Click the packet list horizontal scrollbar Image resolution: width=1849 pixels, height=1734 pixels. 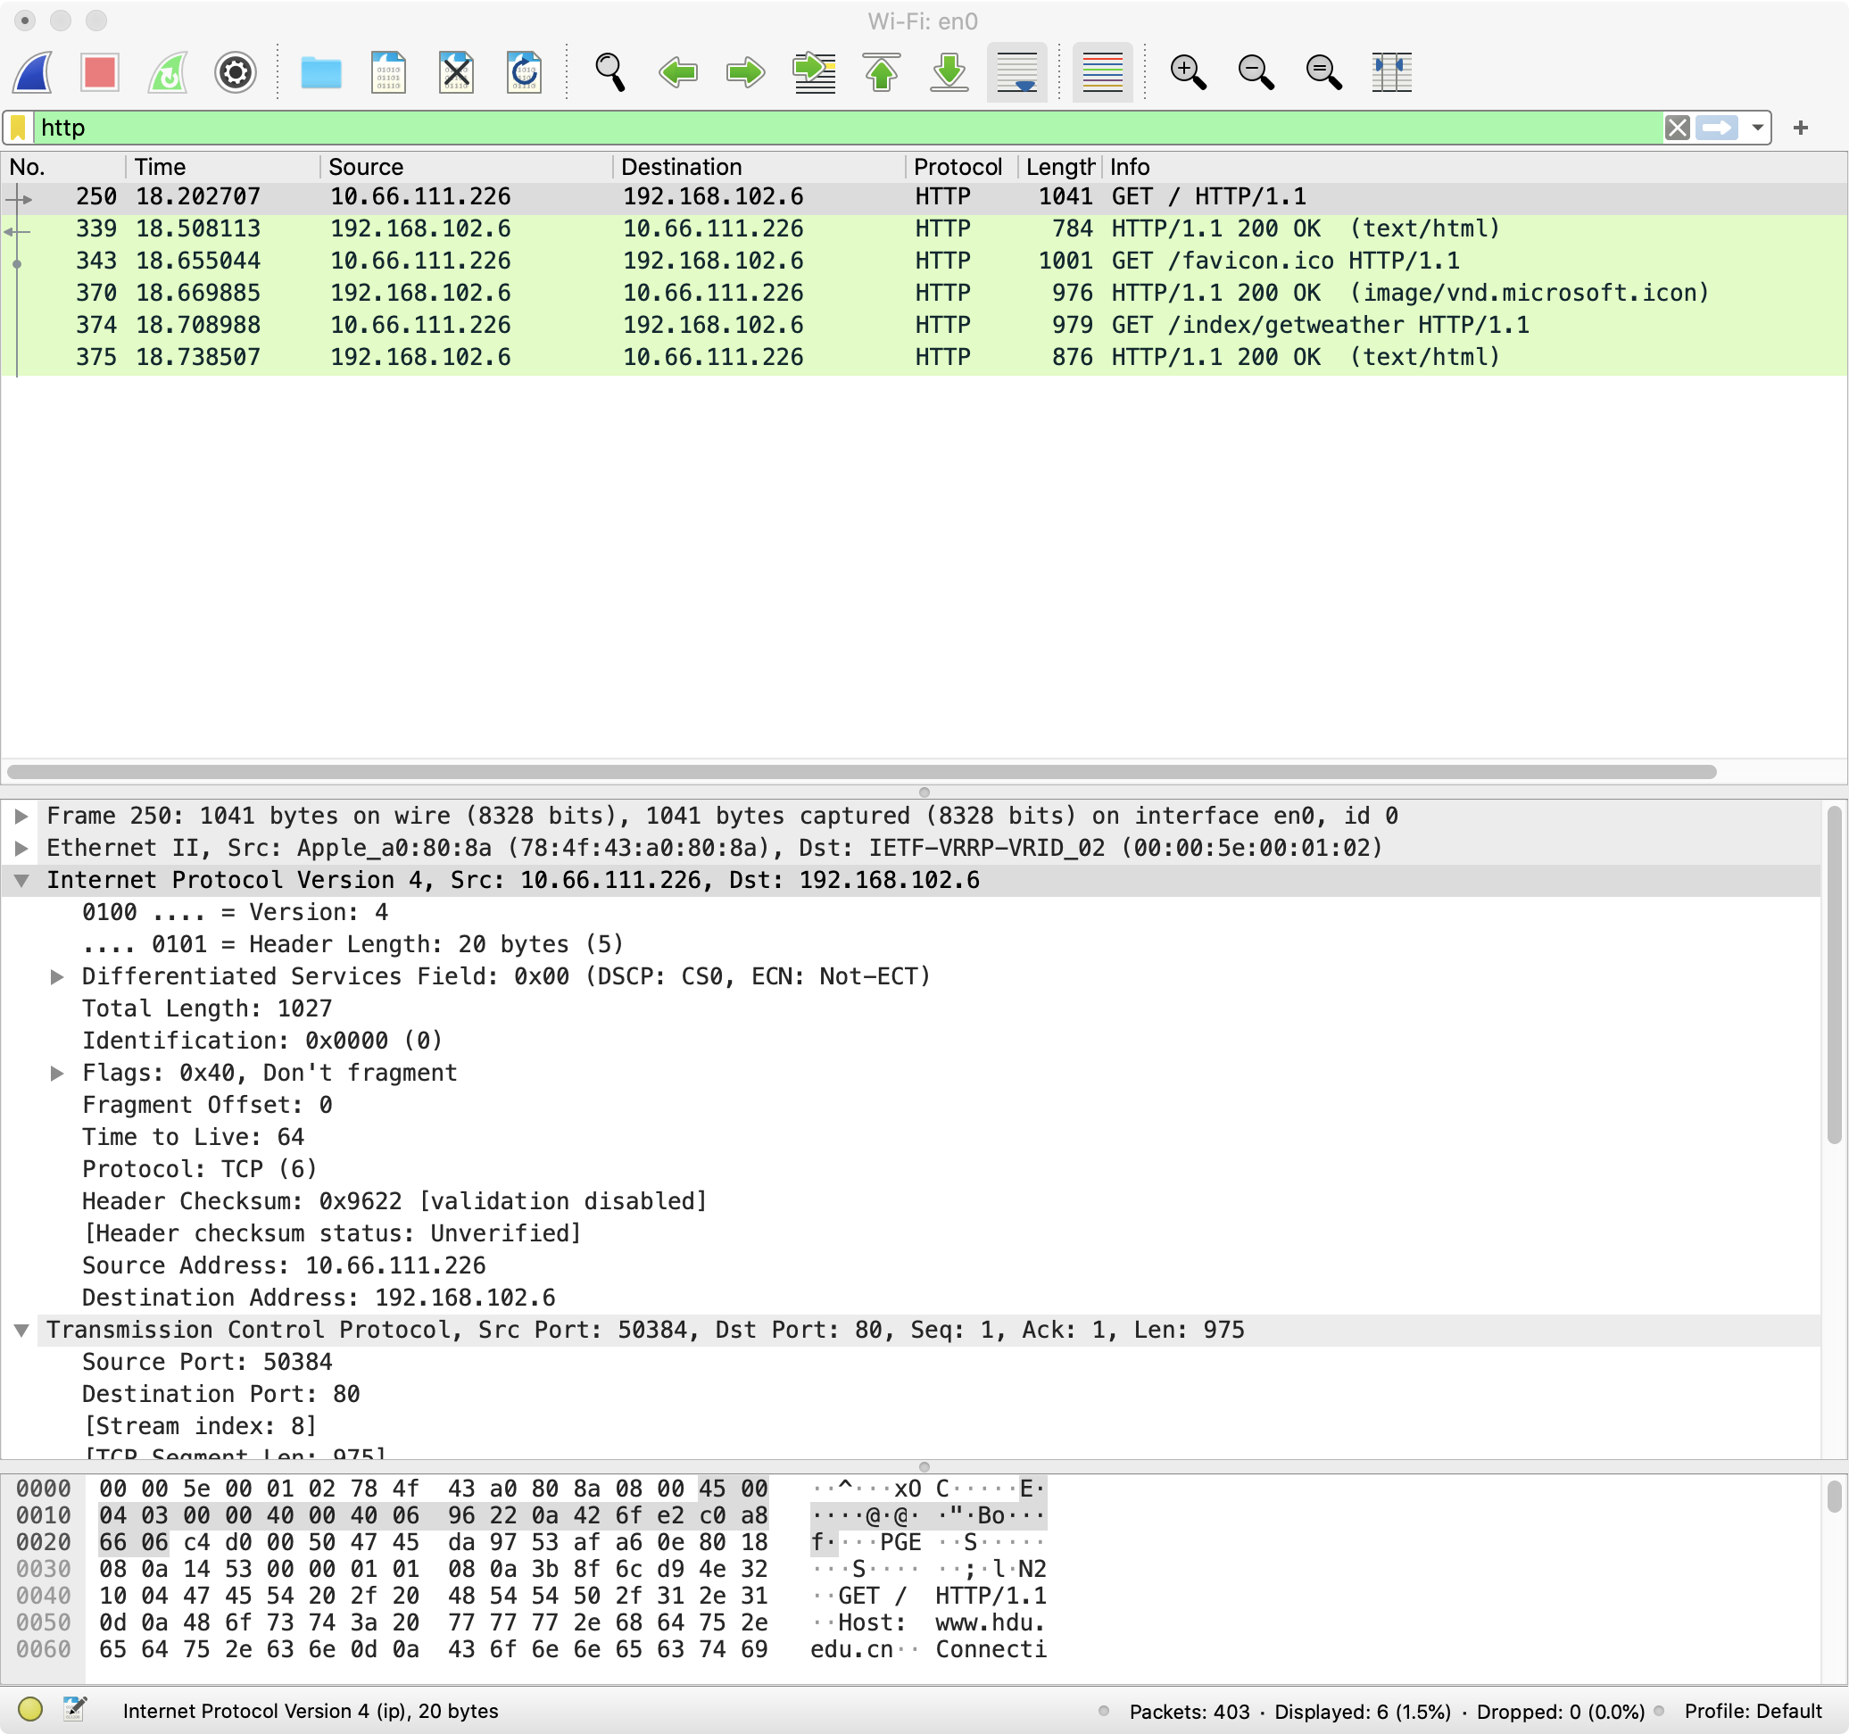tap(860, 771)
